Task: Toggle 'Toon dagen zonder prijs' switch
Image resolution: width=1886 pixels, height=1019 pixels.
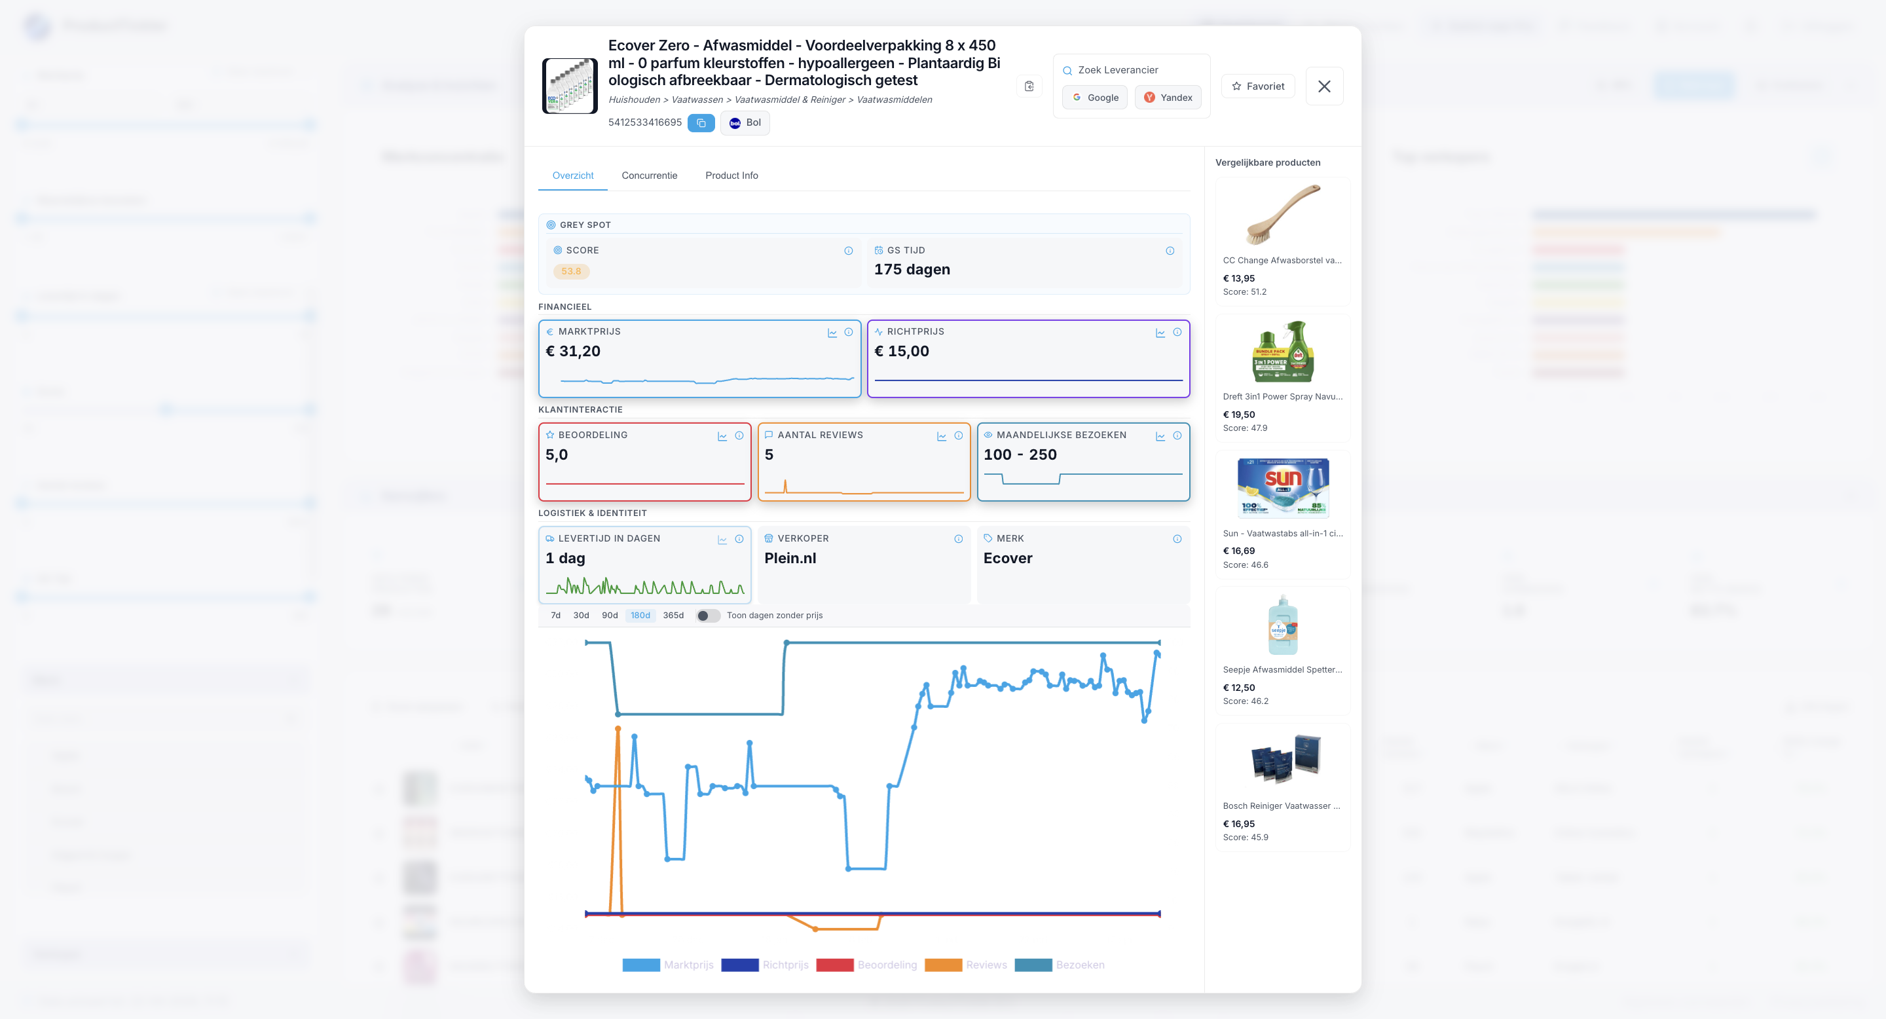Action: (x=707, y=616)
